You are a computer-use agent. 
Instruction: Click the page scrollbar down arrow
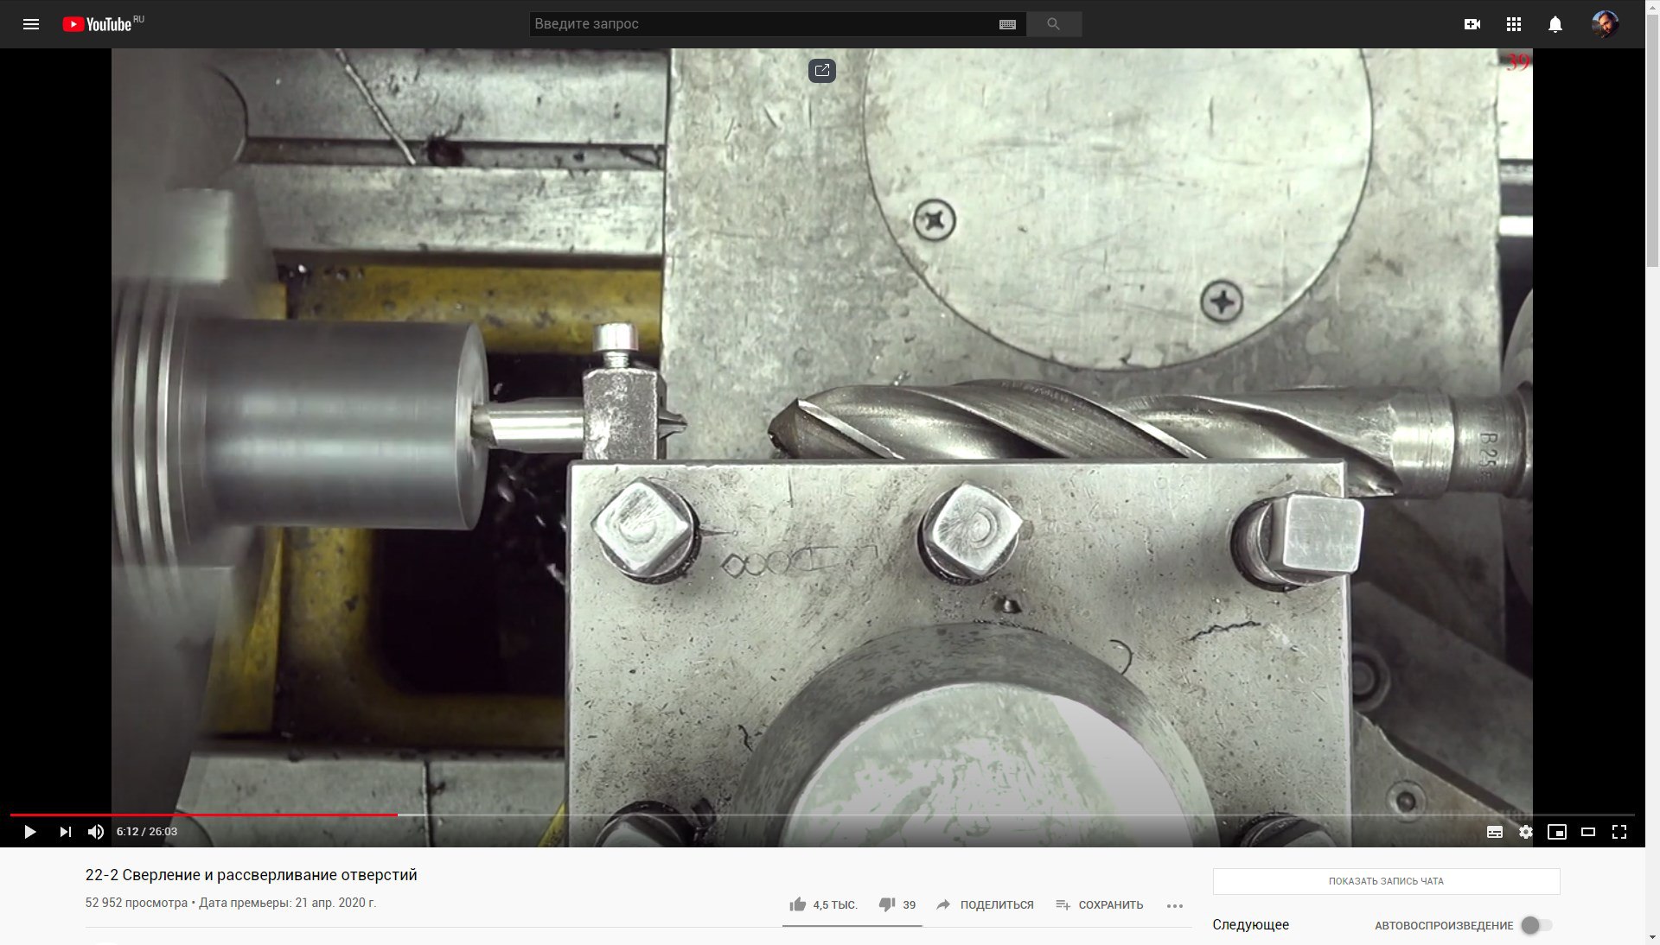[1652, 937]
